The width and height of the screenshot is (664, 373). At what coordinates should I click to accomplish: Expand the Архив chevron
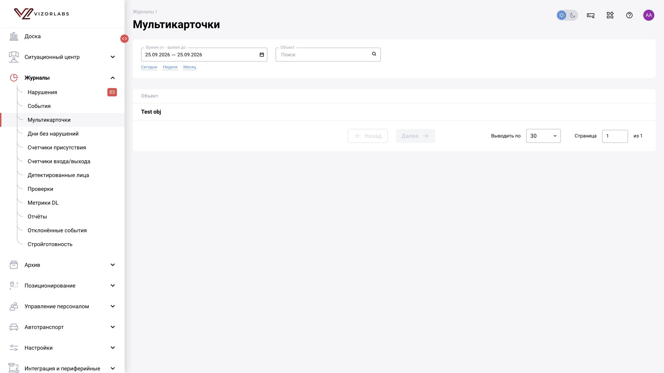[x=113, y=265]
